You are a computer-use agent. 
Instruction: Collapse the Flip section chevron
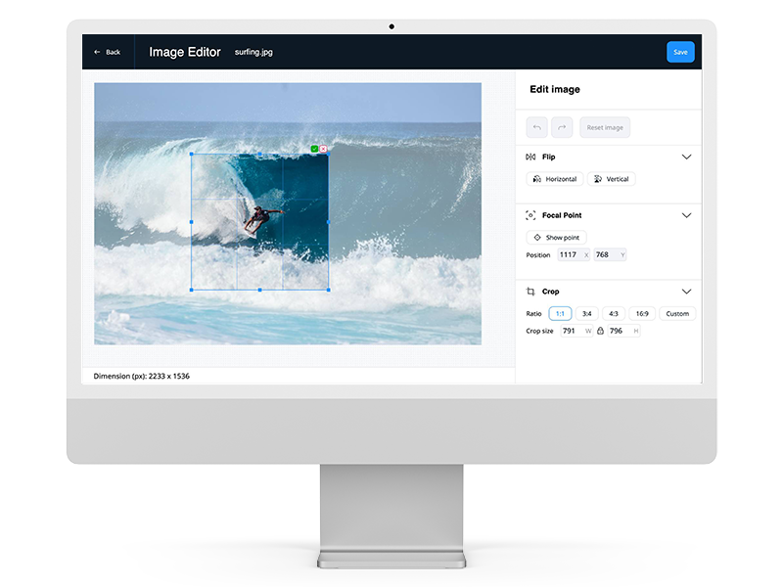point(687,157)
